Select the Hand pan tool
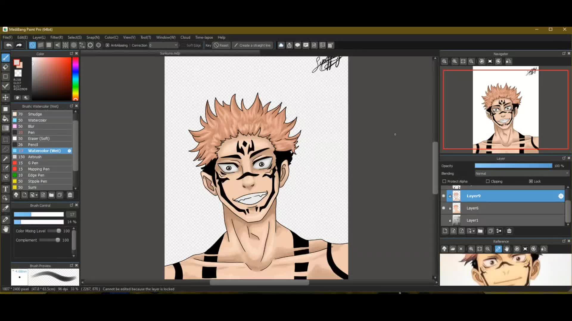 6,229
